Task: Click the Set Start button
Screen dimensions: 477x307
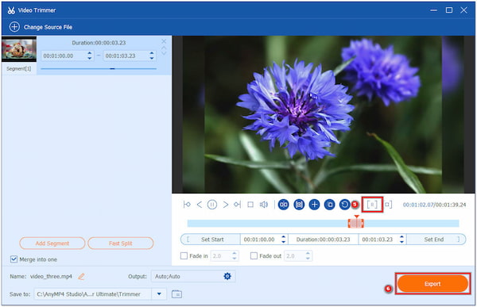Action: tap(211, 240)
